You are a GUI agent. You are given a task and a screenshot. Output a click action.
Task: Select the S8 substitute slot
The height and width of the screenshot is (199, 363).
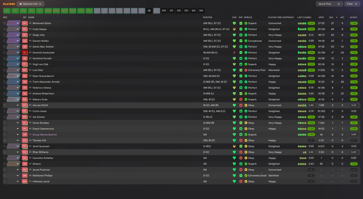click(149, 11)
